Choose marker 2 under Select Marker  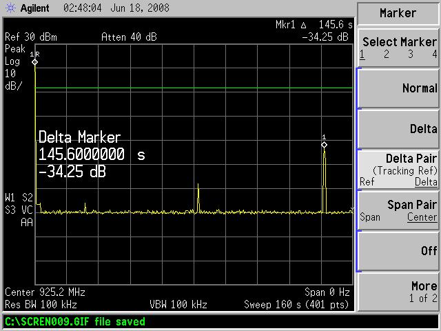tap(387, 54)
